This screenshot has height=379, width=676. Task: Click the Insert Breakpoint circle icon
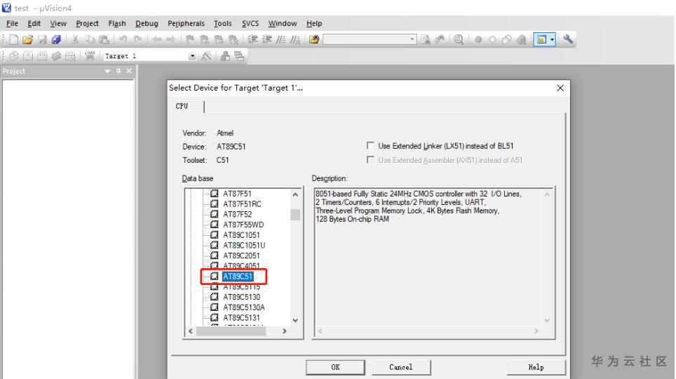(x=478, y=40)
